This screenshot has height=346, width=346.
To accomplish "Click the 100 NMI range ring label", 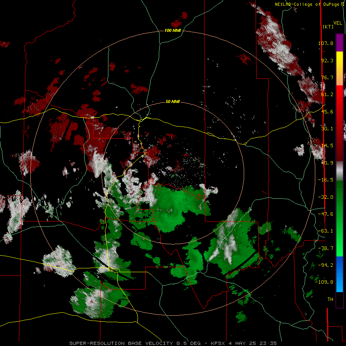I will pyautogui.click(x=173, y=30).
